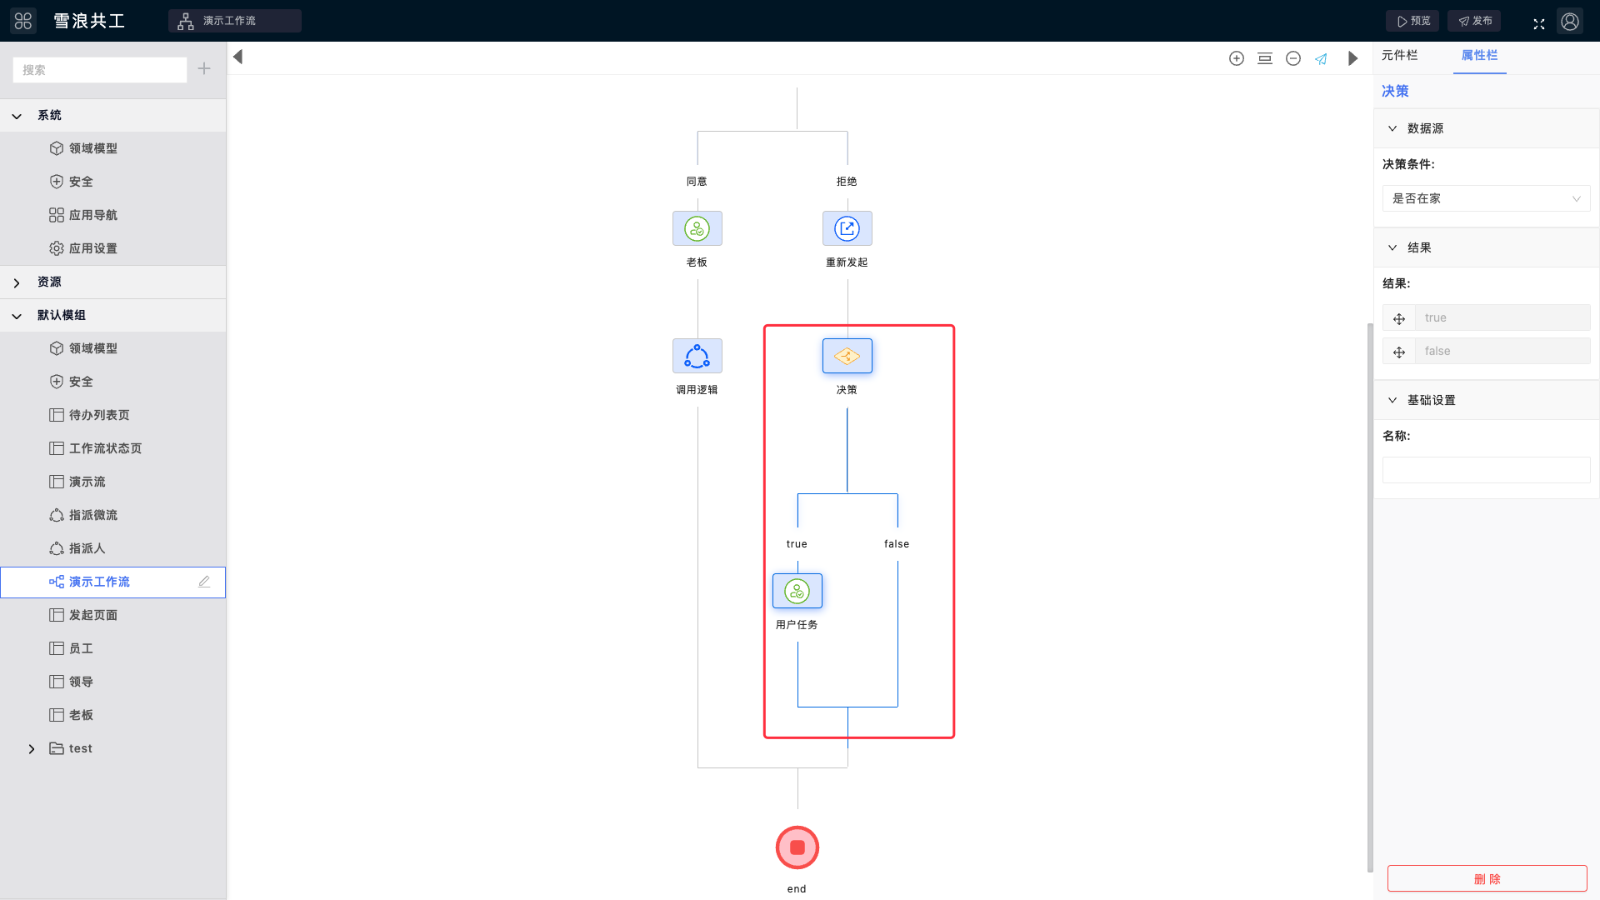Viewport: 1600px width, 900px height.
Task: Collapse the 默认模组 section
Action: coord(17,316)
